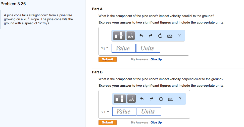
Task: Click the µÅ symbols button in Part B
Action: coord(131,99)
